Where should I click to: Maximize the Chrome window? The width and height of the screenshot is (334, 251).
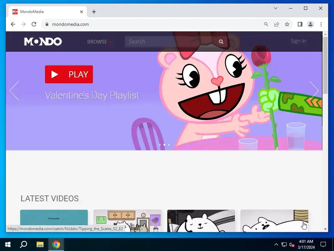pos(305,8)
